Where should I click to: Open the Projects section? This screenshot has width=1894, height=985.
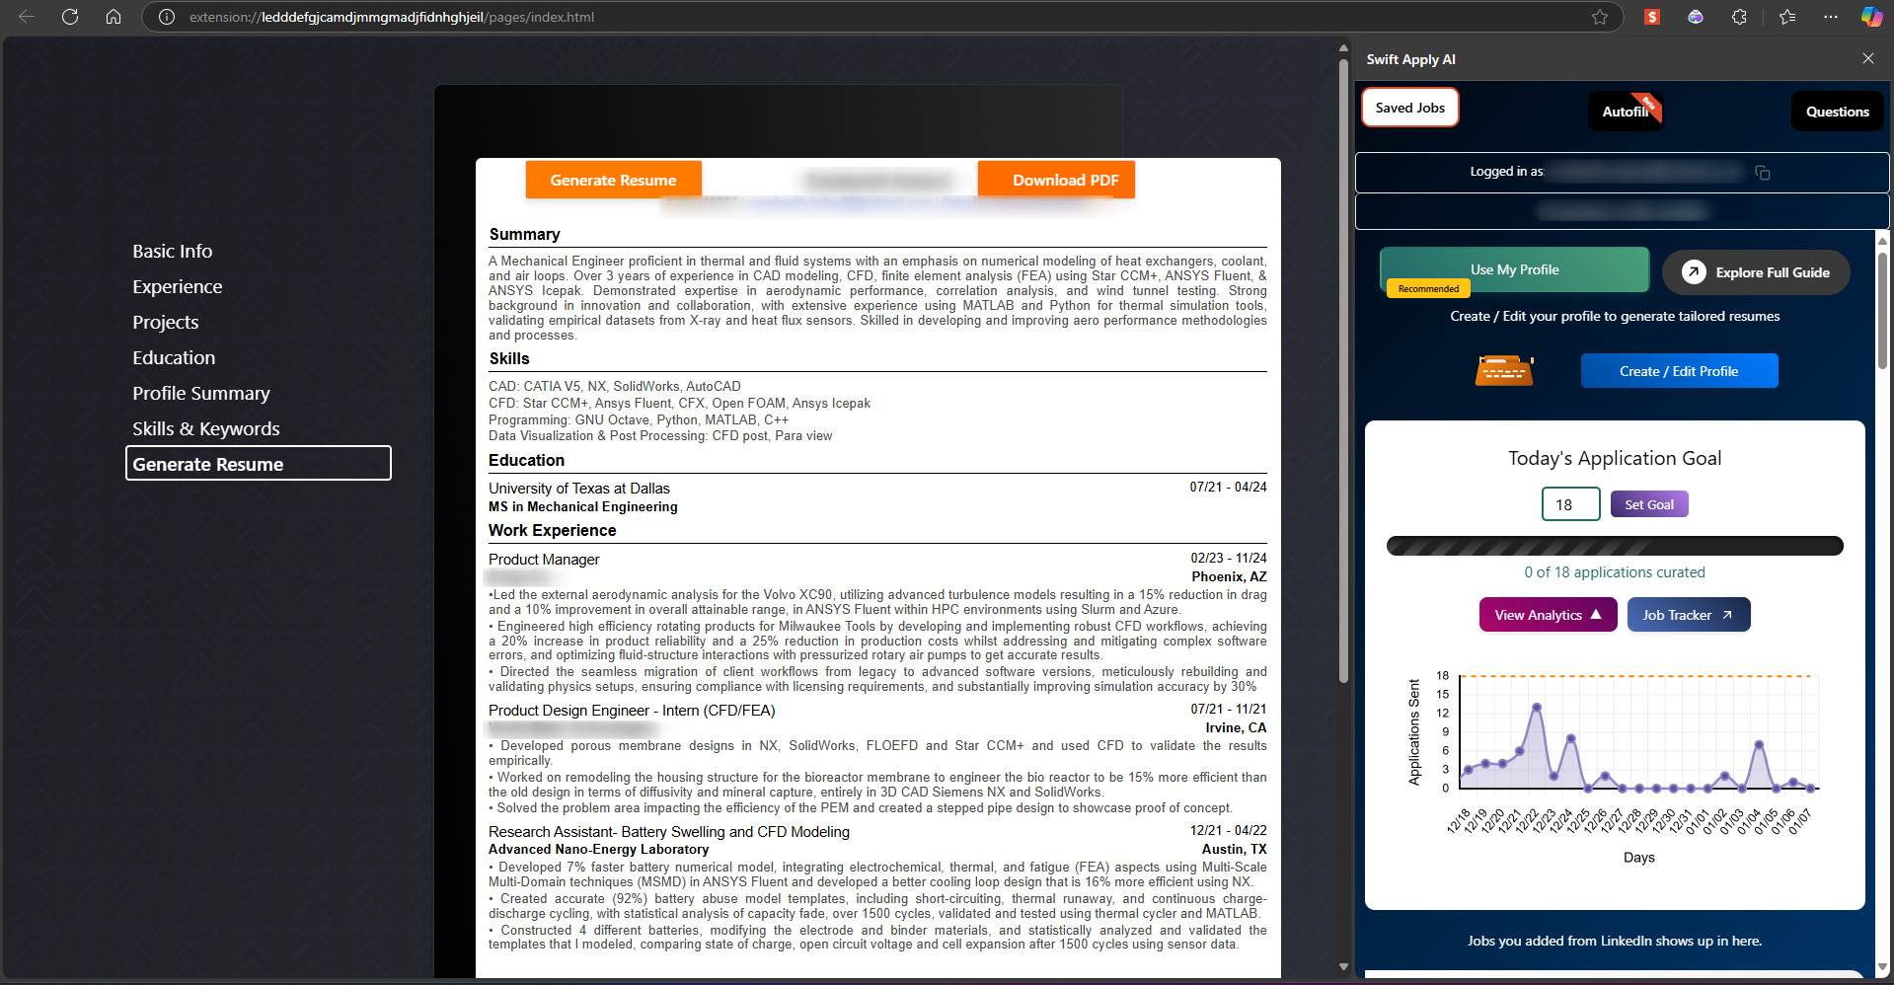[x=166, y=323]
